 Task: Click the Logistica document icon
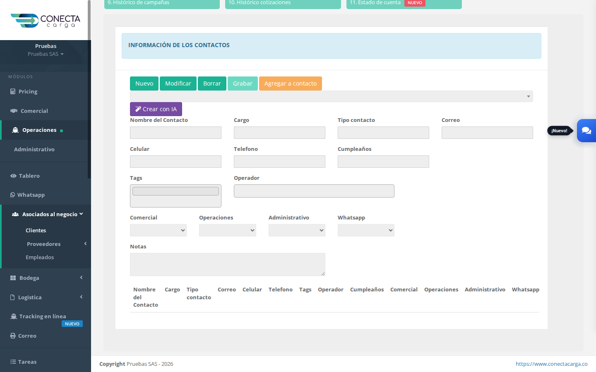[12, 297]
